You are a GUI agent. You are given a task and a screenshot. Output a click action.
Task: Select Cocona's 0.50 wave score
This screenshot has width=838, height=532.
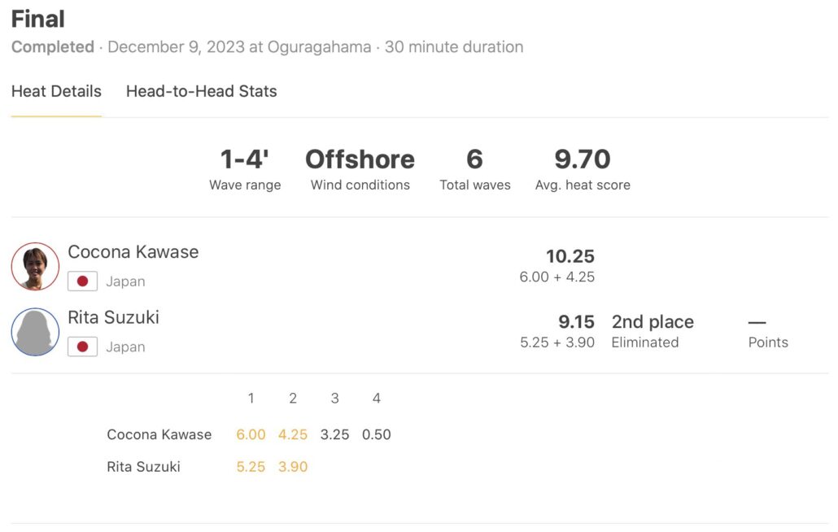377,434
